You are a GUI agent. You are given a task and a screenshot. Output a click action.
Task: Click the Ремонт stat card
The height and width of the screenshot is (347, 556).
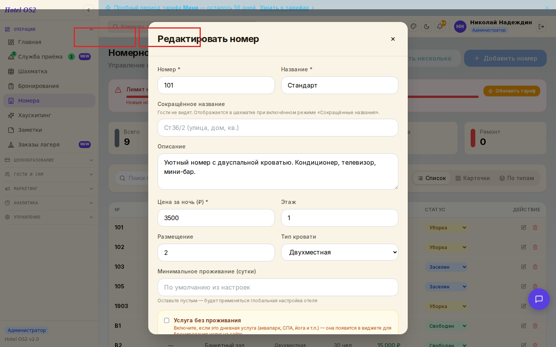tap(505, 138)
